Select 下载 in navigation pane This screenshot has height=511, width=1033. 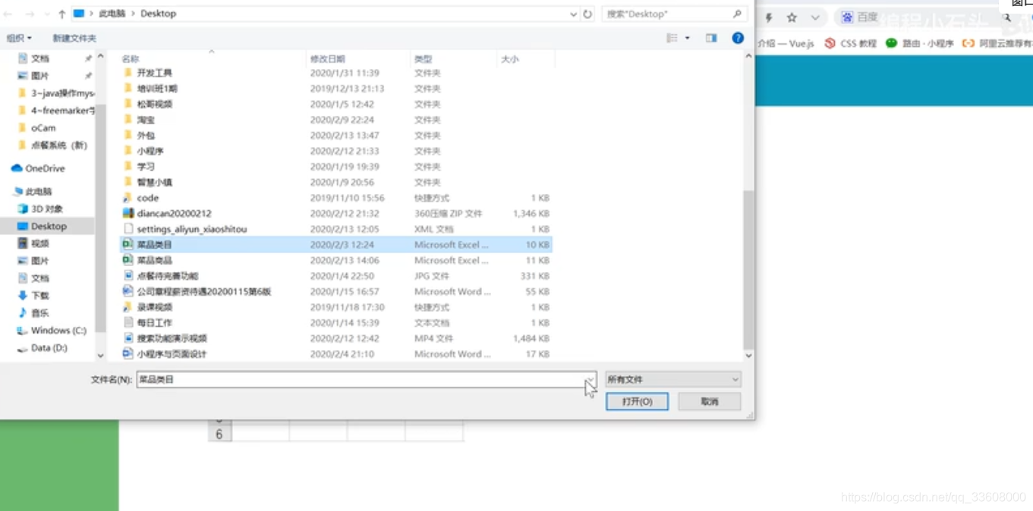[x=39, y=296]
